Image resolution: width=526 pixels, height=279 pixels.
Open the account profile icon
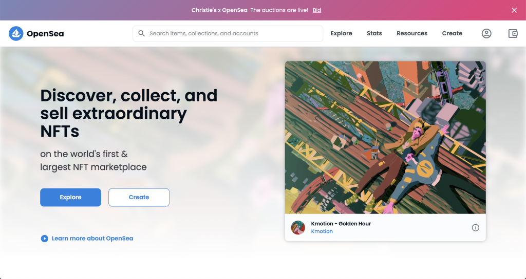click(486, 33)
